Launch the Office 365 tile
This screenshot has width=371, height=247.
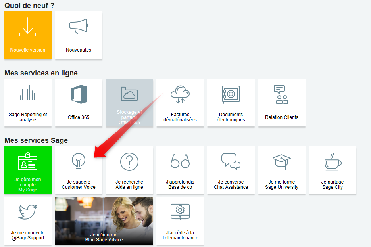pyautogui.click(x=79, y=103)
